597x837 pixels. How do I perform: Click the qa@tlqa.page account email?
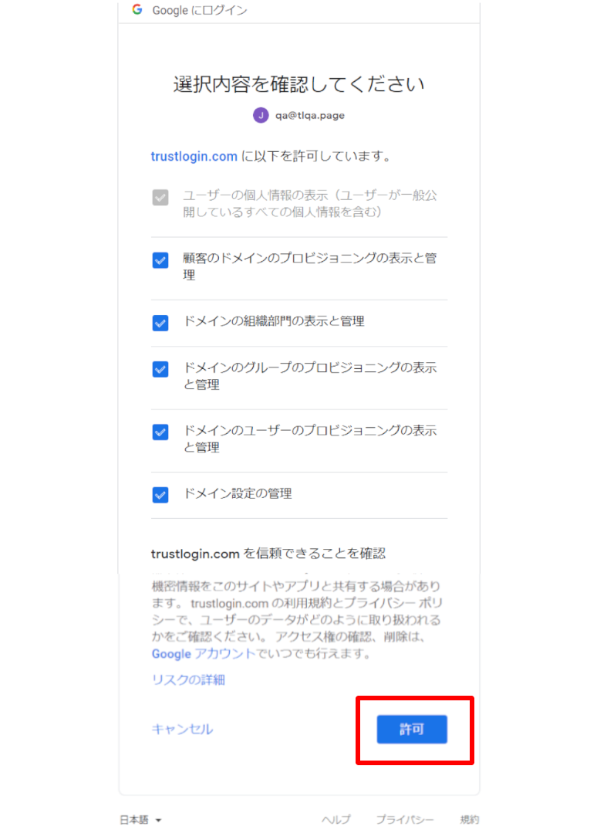[x=310, y=115]
